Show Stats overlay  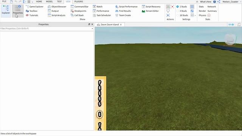[x=201, y=7]
